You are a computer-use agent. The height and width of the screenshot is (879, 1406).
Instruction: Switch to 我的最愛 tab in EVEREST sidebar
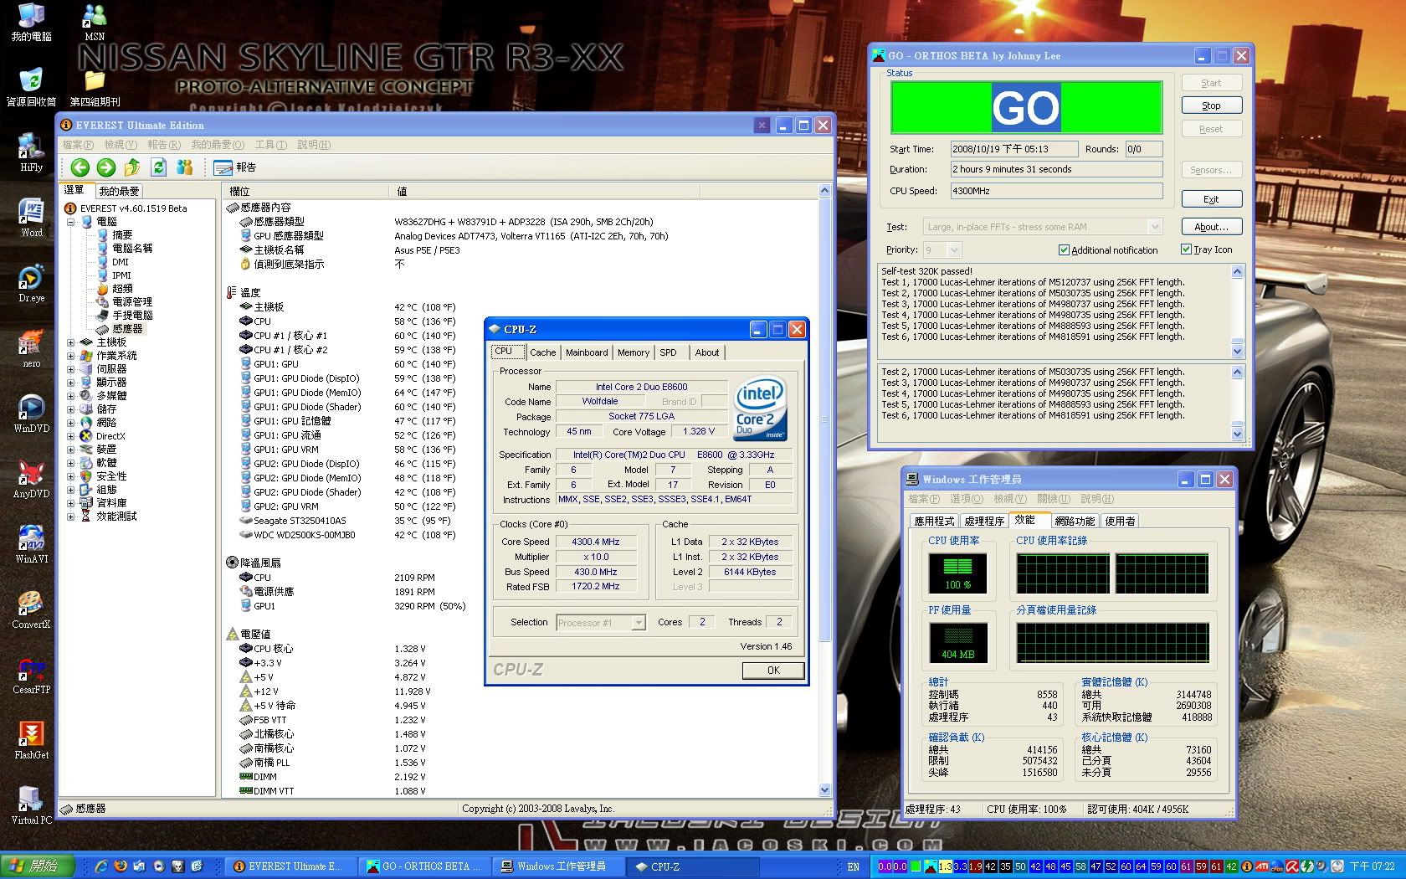tap(119, 191)
